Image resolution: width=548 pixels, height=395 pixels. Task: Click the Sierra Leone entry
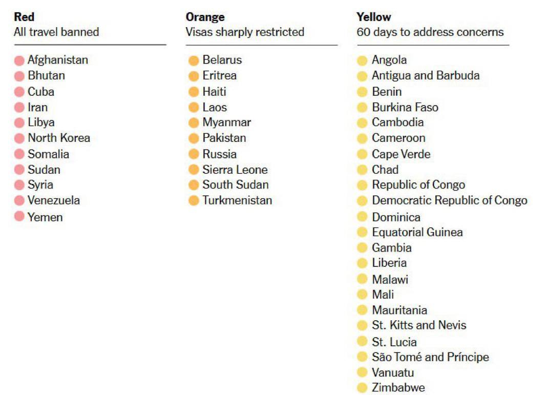235,170
